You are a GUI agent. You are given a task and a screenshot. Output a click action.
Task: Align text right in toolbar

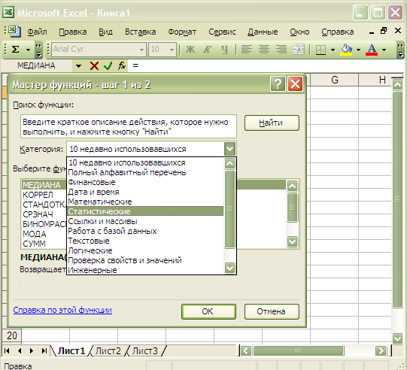281,50
